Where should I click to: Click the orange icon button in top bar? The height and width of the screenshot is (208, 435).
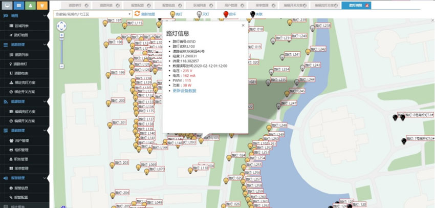(x=42, y=5)
